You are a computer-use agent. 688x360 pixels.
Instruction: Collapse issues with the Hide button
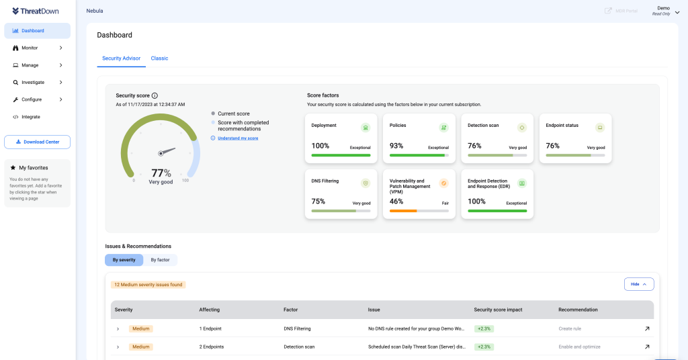coord(639,284)
